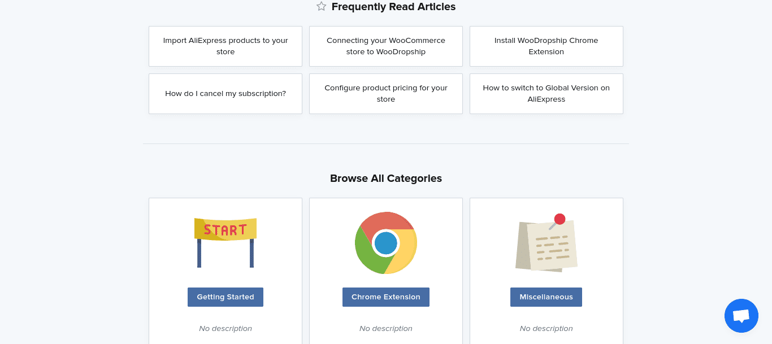Click the Browse All Categories heading
Screen dimensions: 772x344
(x=386, y=178)
